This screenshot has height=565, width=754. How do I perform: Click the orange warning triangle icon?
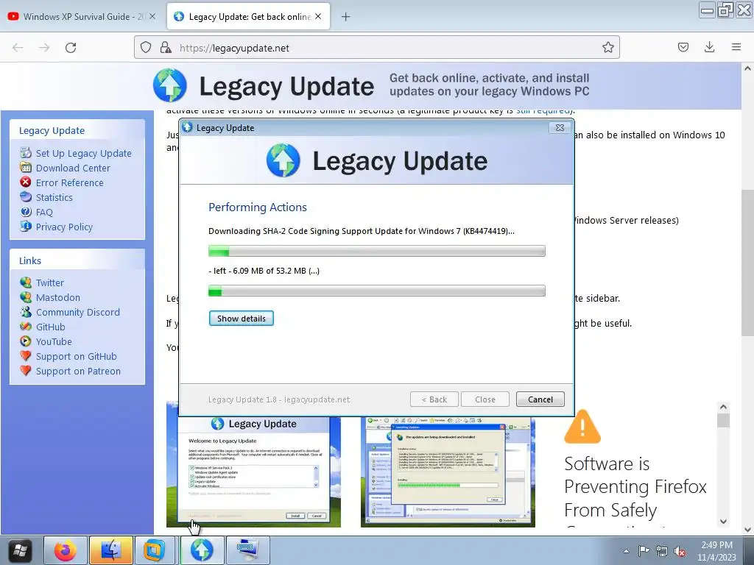point(582,427)
